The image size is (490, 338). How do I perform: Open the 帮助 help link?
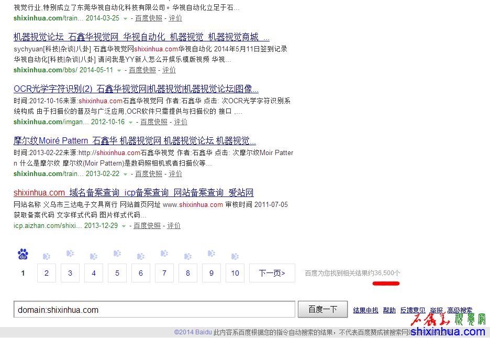[389, 310]
